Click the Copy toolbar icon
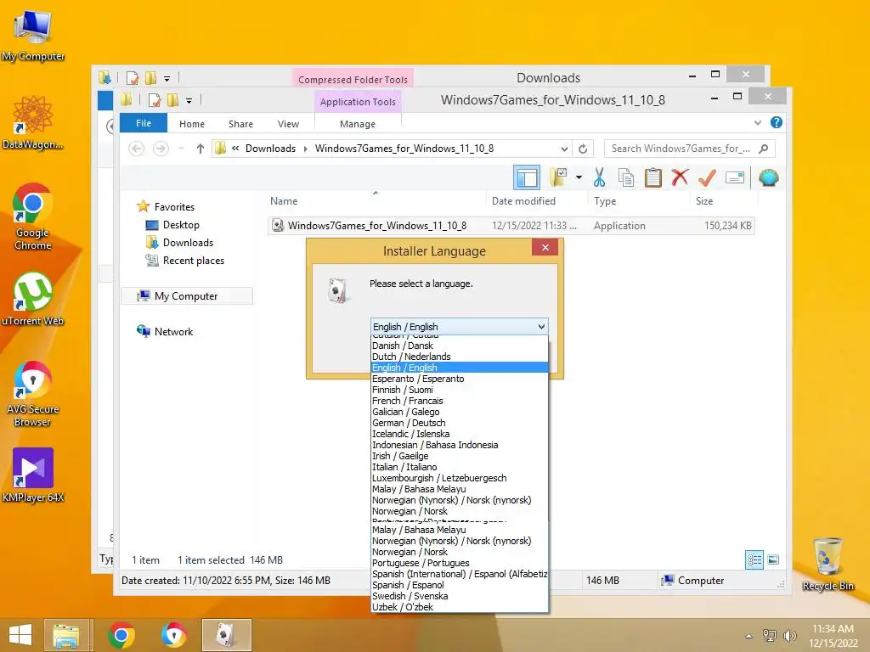Viewport: 870px width, 652px height. point(626,178)
